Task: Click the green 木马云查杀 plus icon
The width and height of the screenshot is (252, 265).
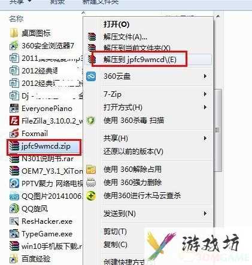Action: coord(91,196)
